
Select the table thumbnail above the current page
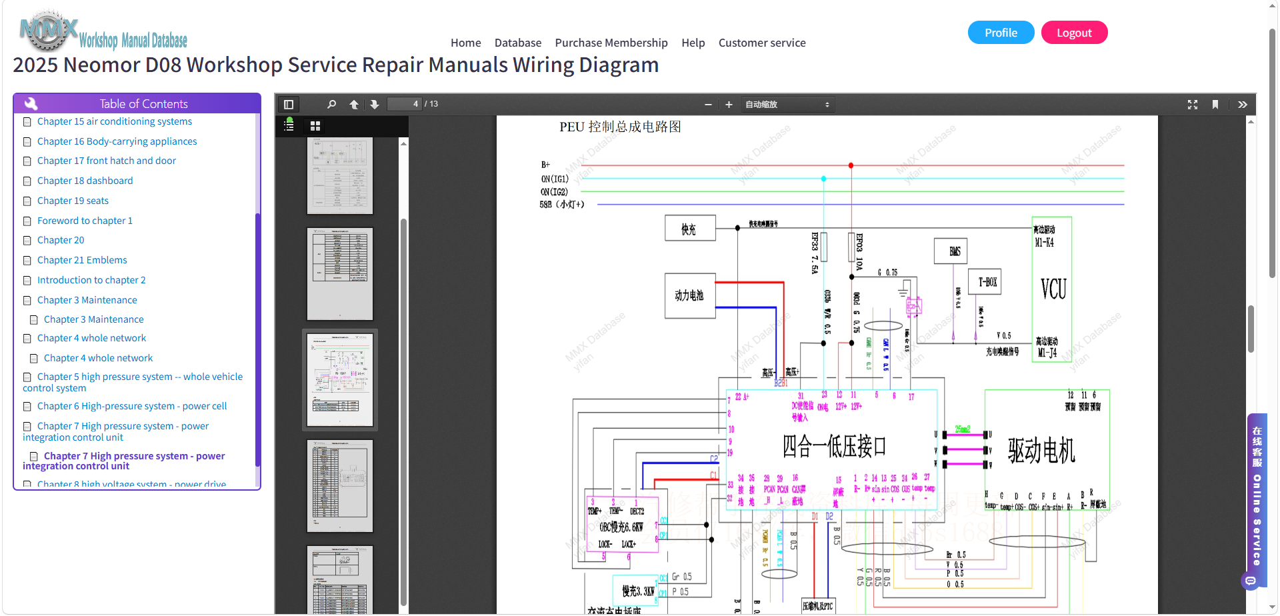point(340,274)
